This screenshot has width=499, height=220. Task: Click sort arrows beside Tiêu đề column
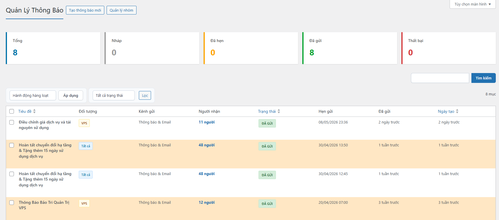tap(34, 111)
